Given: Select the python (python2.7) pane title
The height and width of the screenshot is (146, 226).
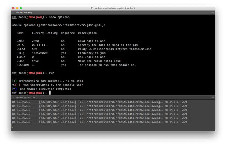Looking at the screenshot, I should point(26,98).
